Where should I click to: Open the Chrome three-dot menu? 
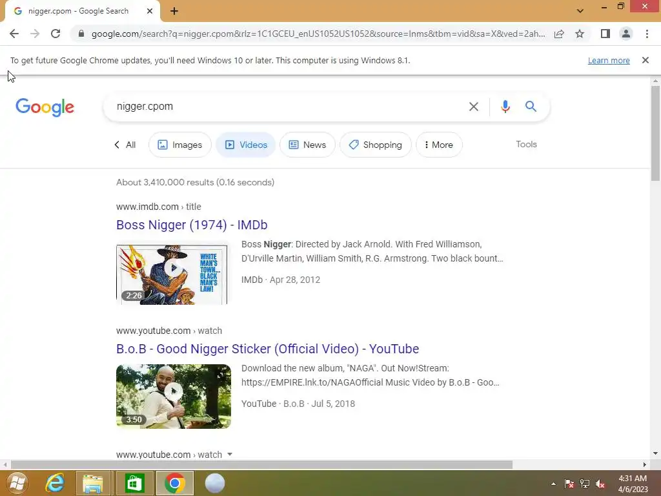click(x=647, y=34)
